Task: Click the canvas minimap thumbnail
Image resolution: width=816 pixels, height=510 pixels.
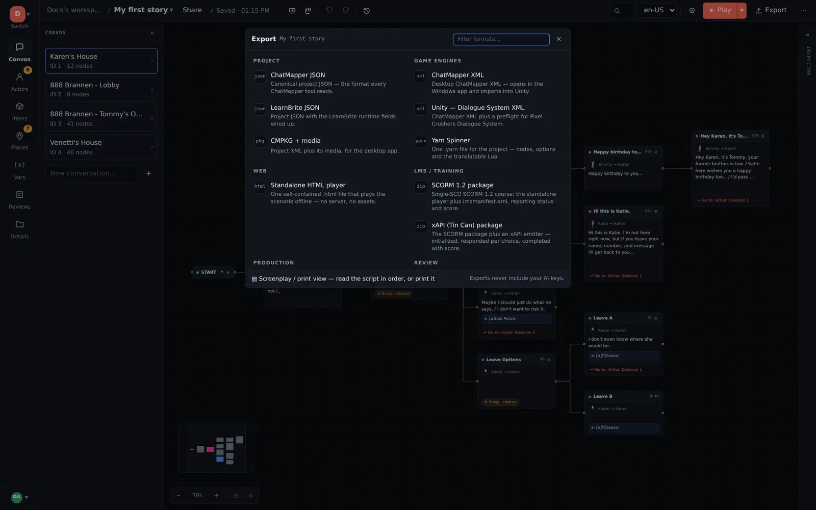Action: (216, 448)
